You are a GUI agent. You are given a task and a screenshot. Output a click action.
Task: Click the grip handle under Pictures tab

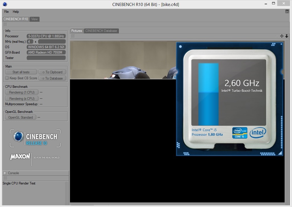(73, 36)
